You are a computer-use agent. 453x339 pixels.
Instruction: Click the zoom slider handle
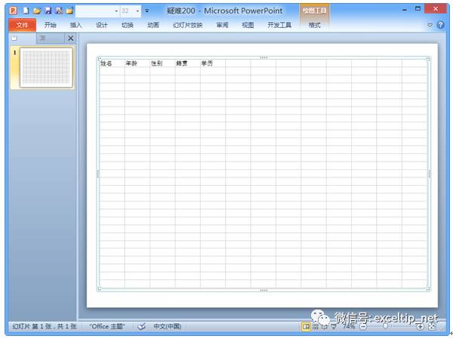coord(385,327)
